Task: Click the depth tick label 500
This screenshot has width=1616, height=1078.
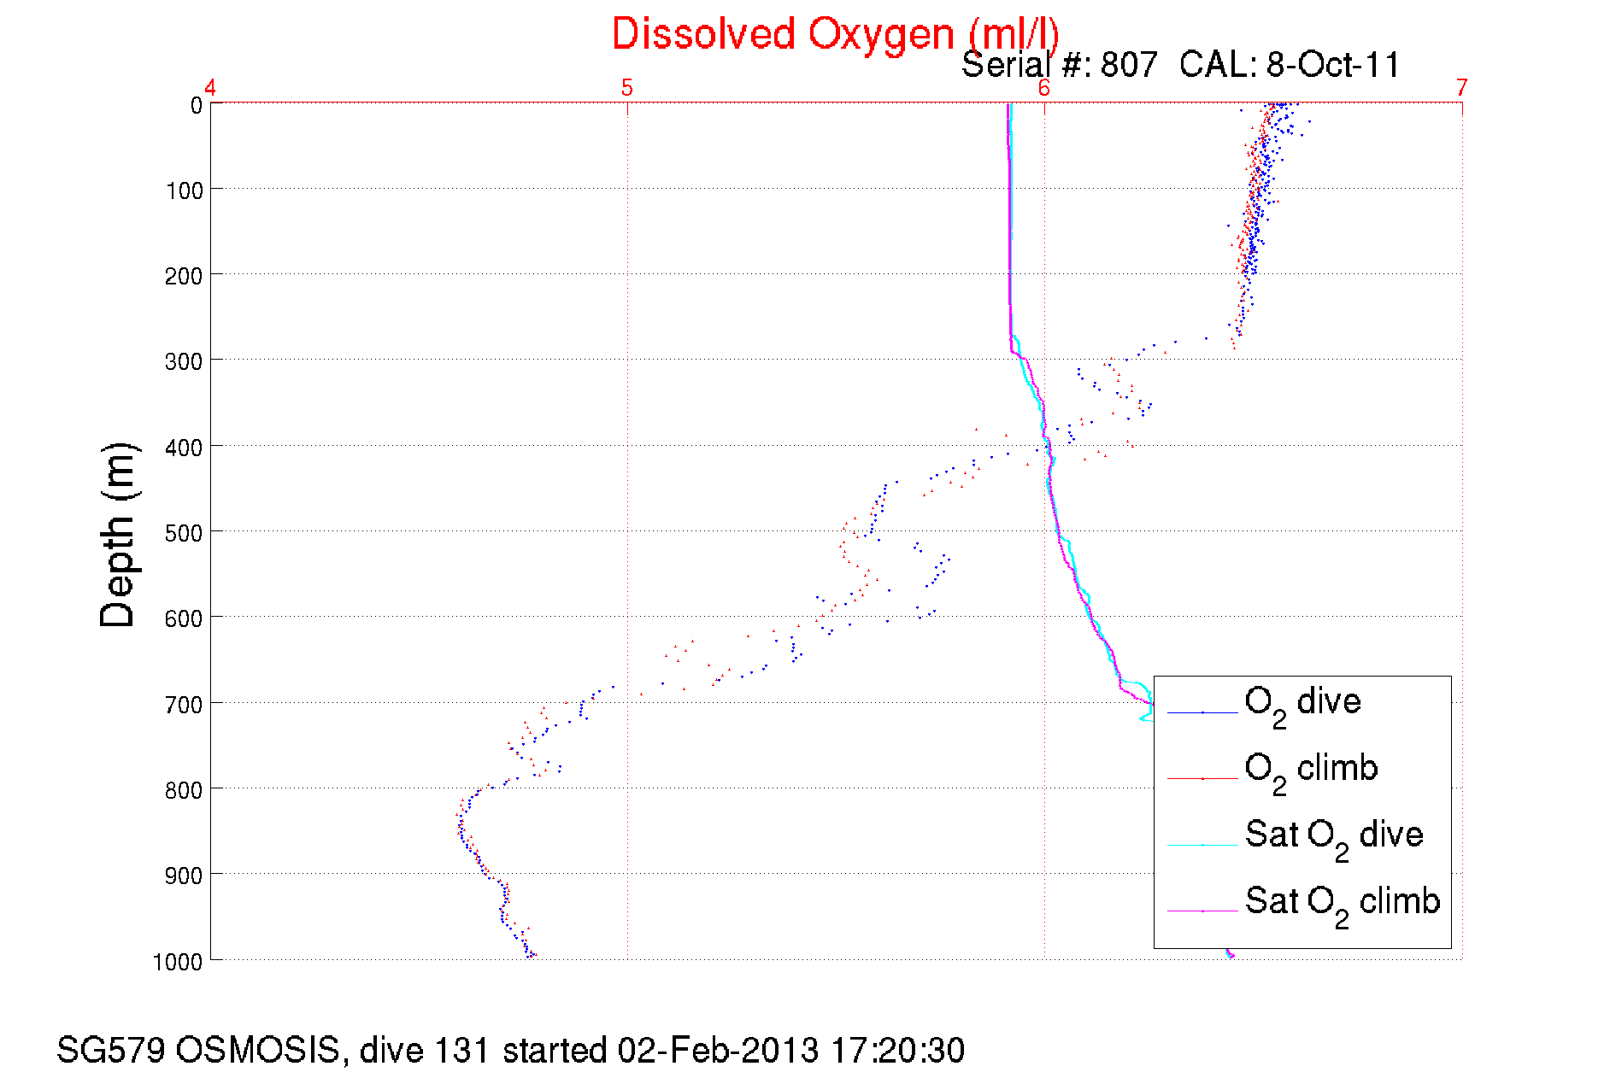Action: 184,533
